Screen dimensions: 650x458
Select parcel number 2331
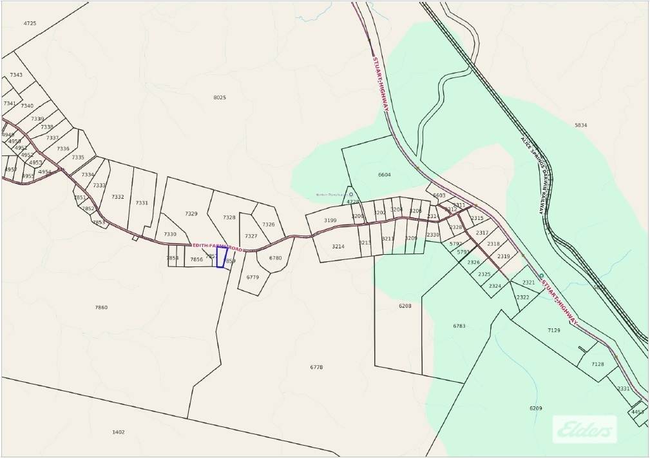[x=623, y=389]
